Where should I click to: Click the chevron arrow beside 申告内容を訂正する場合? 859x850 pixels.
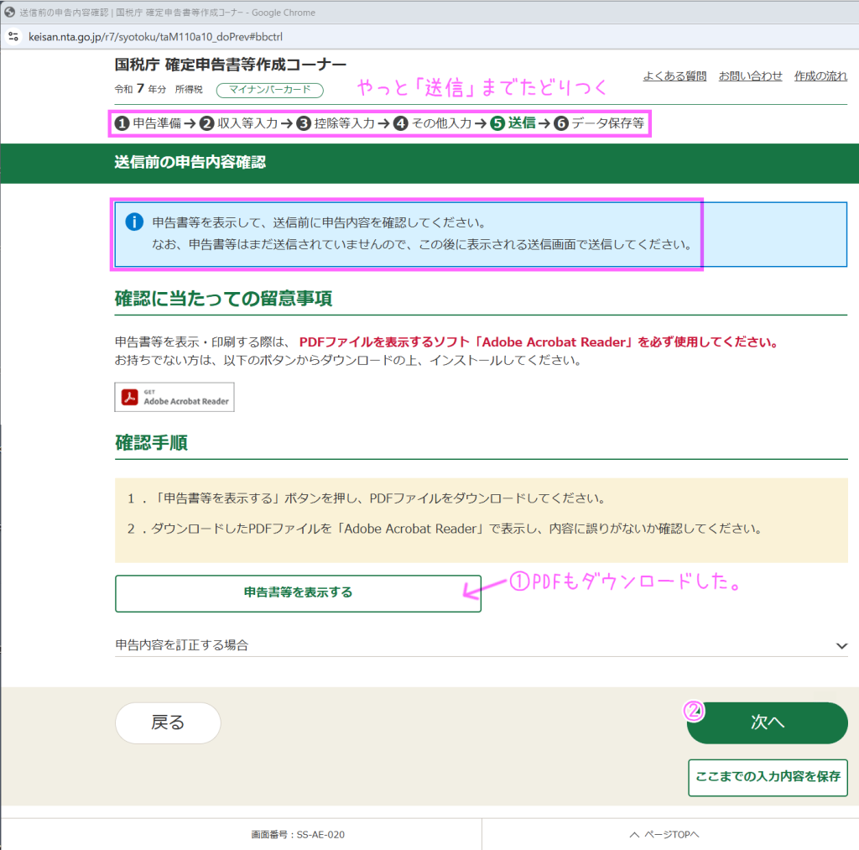click(x=841, y=645)
